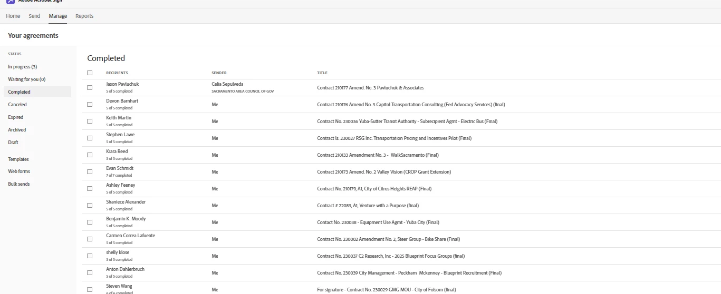Click the Adobe Acrobat Sign logo icon

click(11, 2)
